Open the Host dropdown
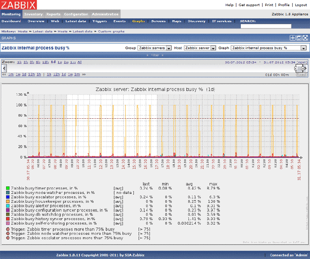 pos(200,48)
